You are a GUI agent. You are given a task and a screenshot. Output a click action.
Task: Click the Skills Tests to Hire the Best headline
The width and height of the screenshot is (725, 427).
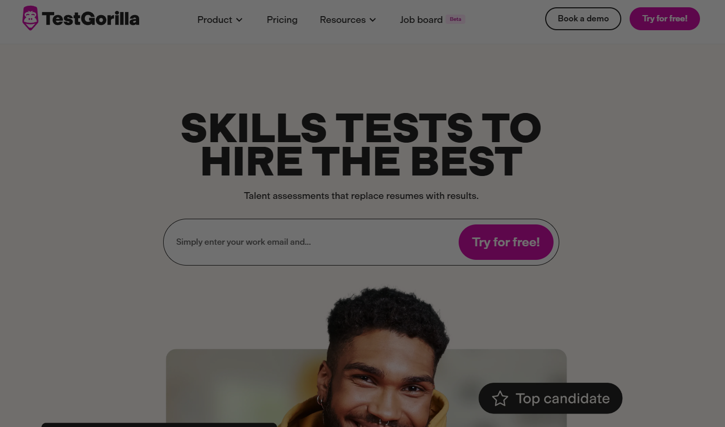pos(361,145)
